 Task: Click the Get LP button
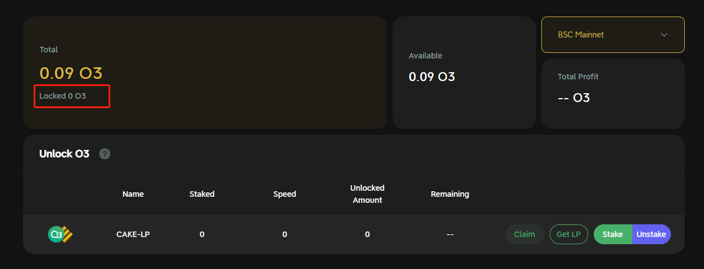click(568, 234)
